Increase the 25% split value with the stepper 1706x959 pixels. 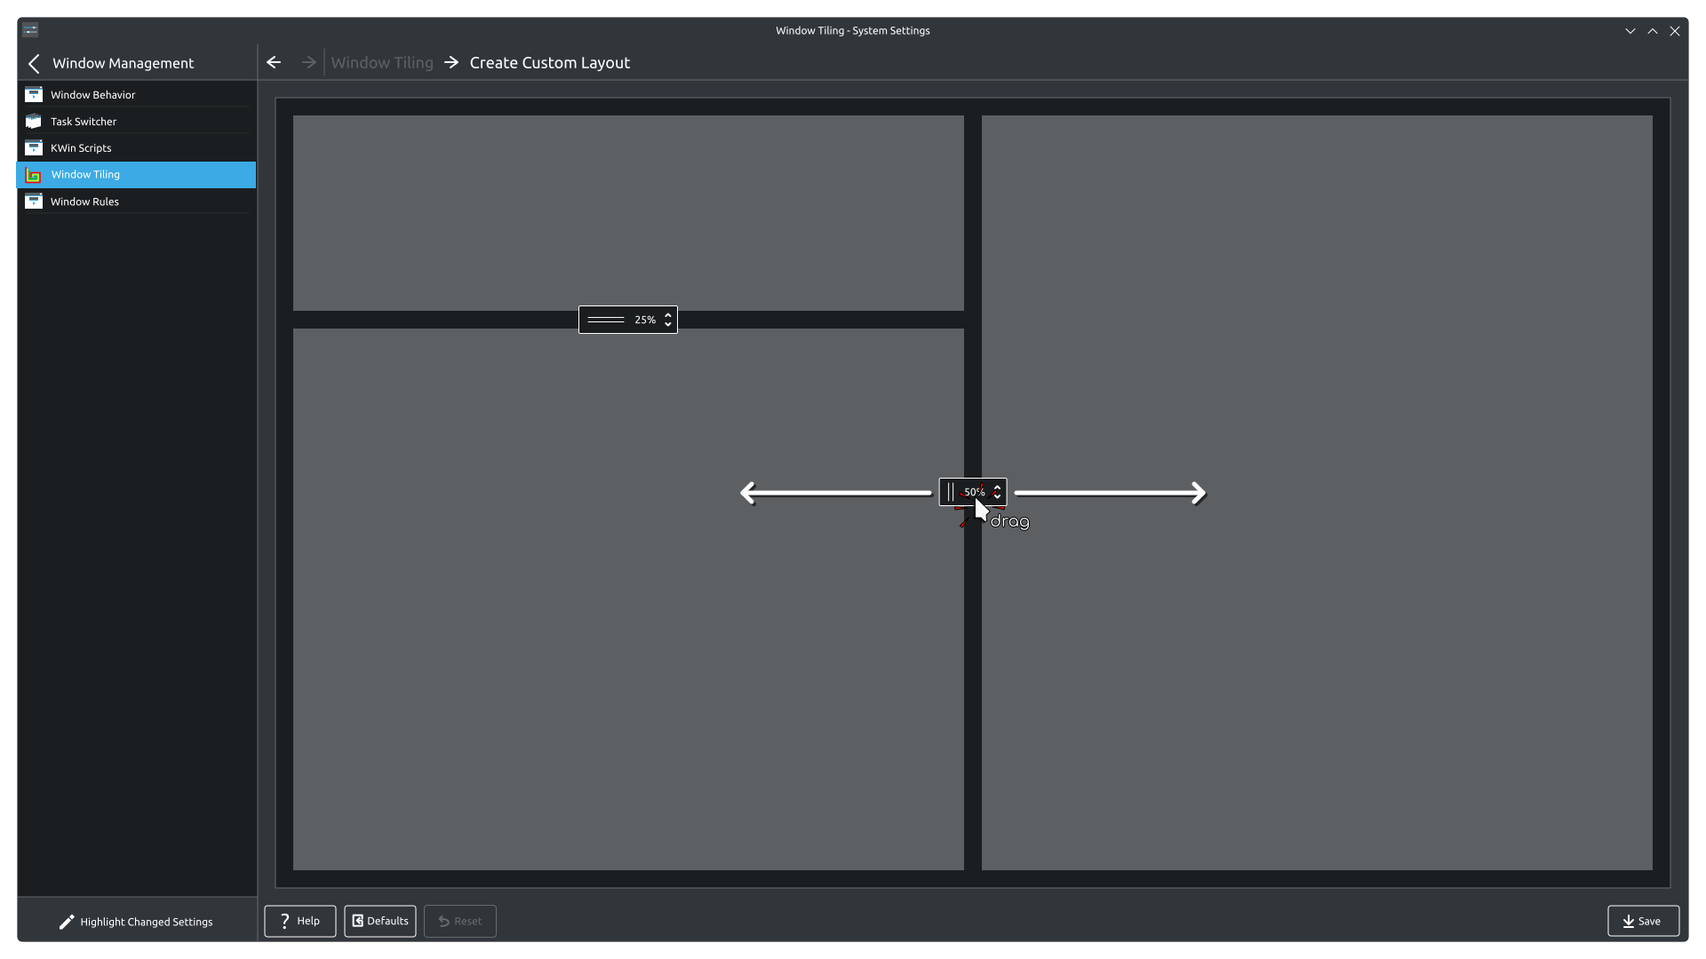coord(667,314)
